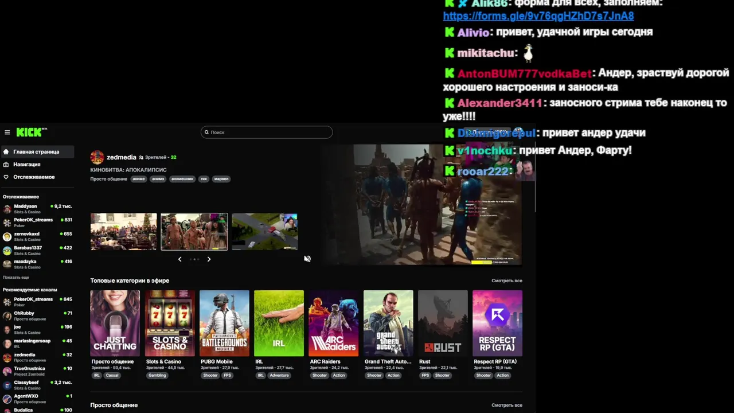734x413 pixels.
Task: Open followed channel Maddyson
Action: pos(37,209)
